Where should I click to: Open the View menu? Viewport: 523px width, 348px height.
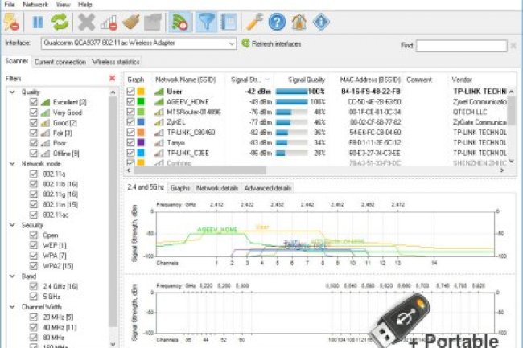tap(63, 5)
